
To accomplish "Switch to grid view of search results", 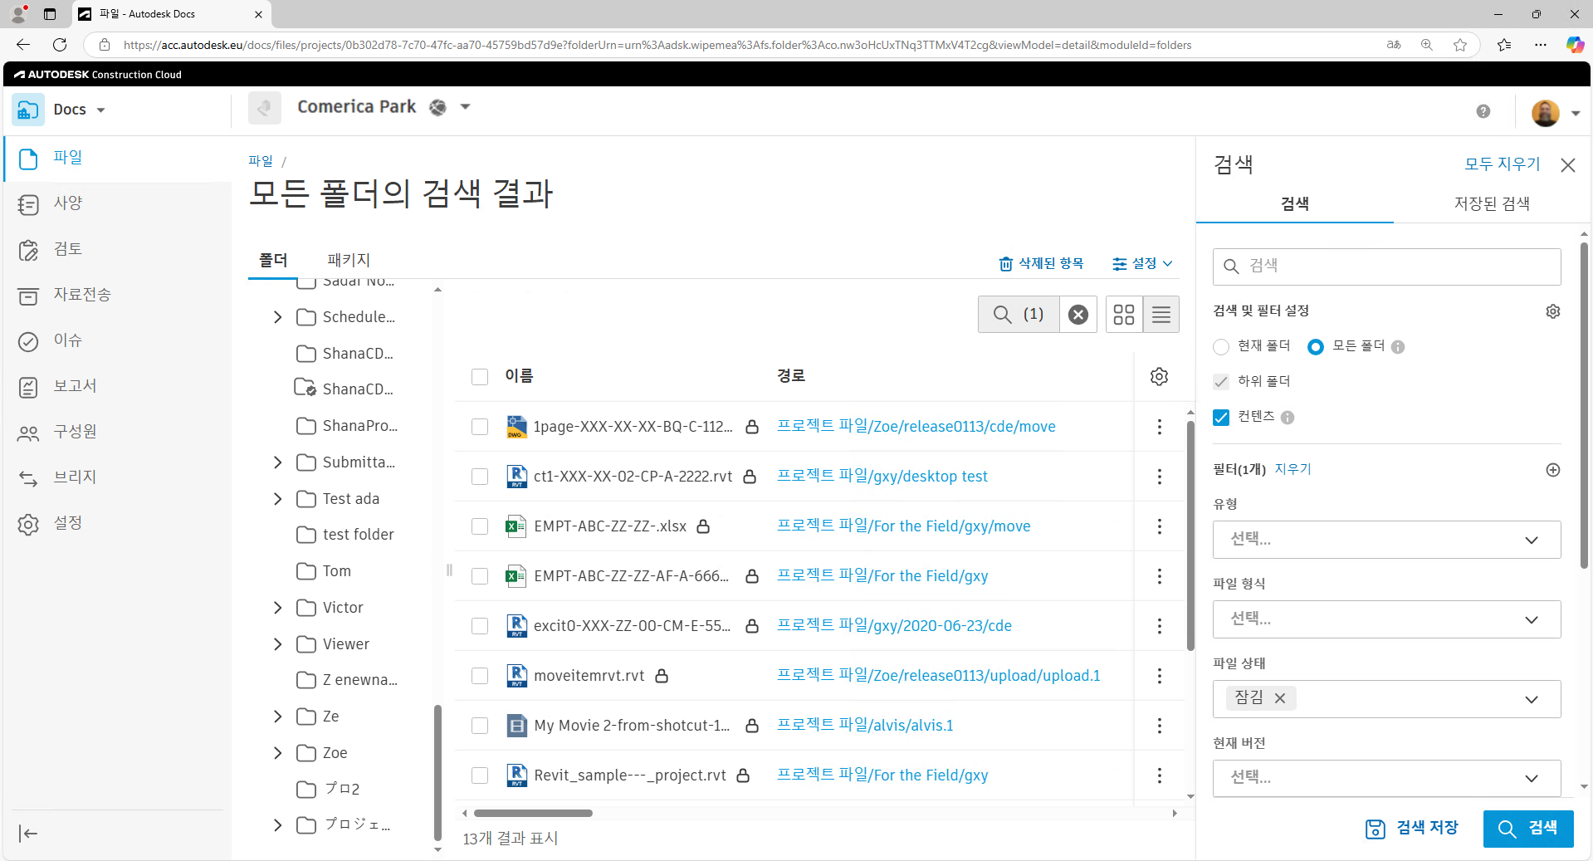I will (x=1123, y=314).
